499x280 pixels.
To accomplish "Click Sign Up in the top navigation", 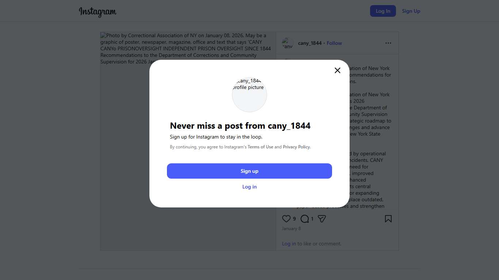I will tap(411, 11).
